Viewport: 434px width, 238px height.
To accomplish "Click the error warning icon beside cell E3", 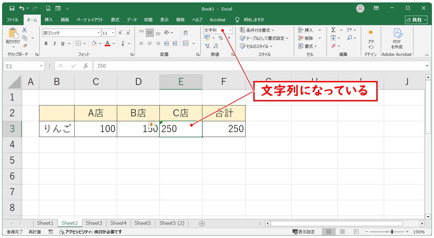I will [x=151, y=125].
